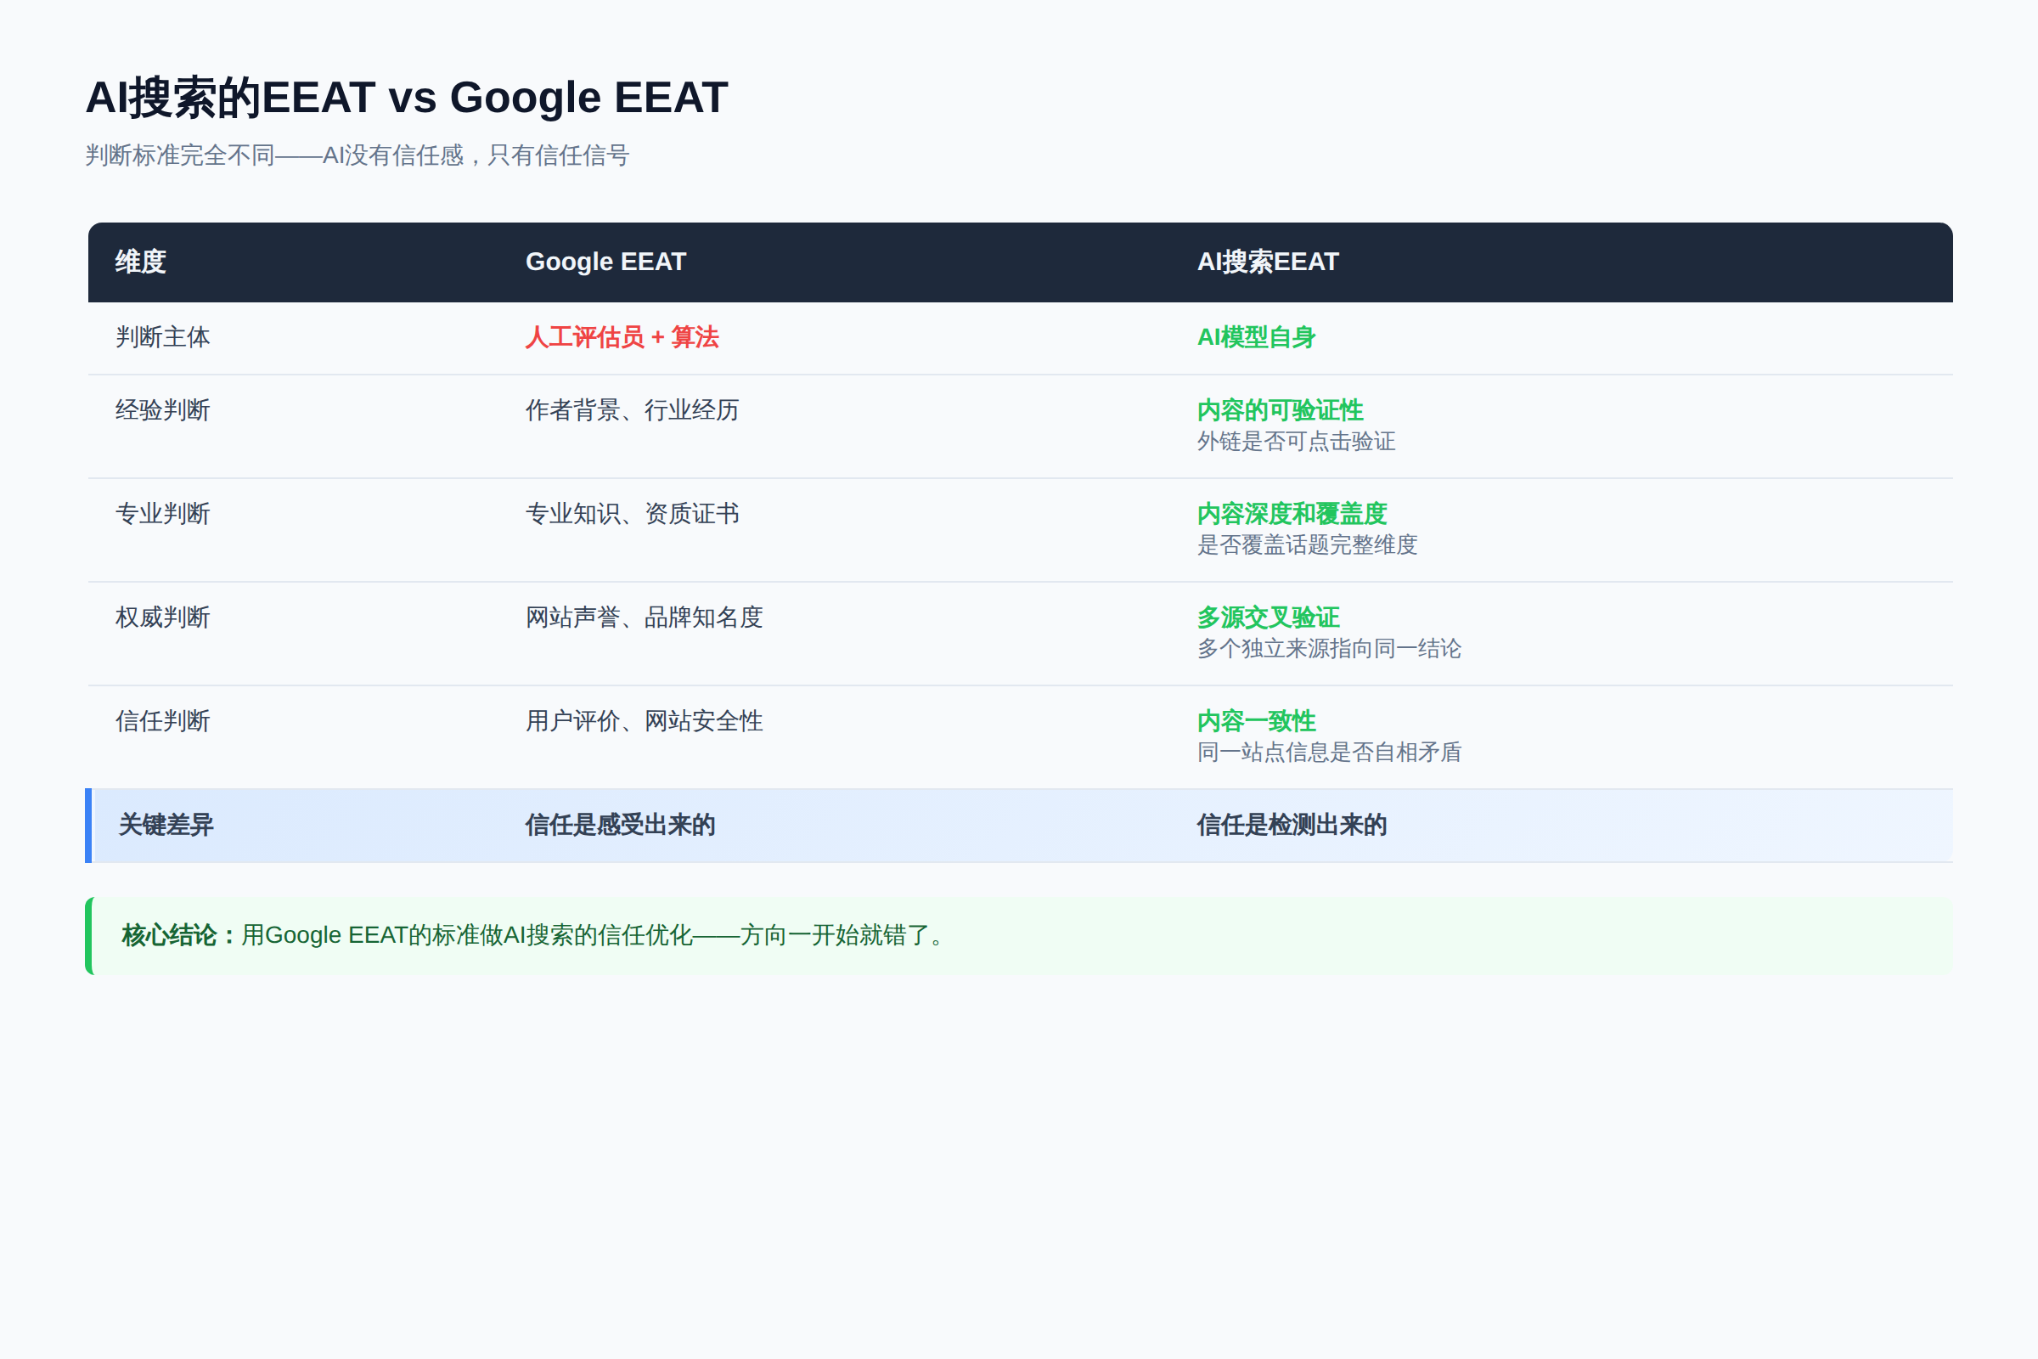This screenshot has width=2038, height=1359.
Task: Click the 'Google EEAT' column header
Action: pos(605,262)
